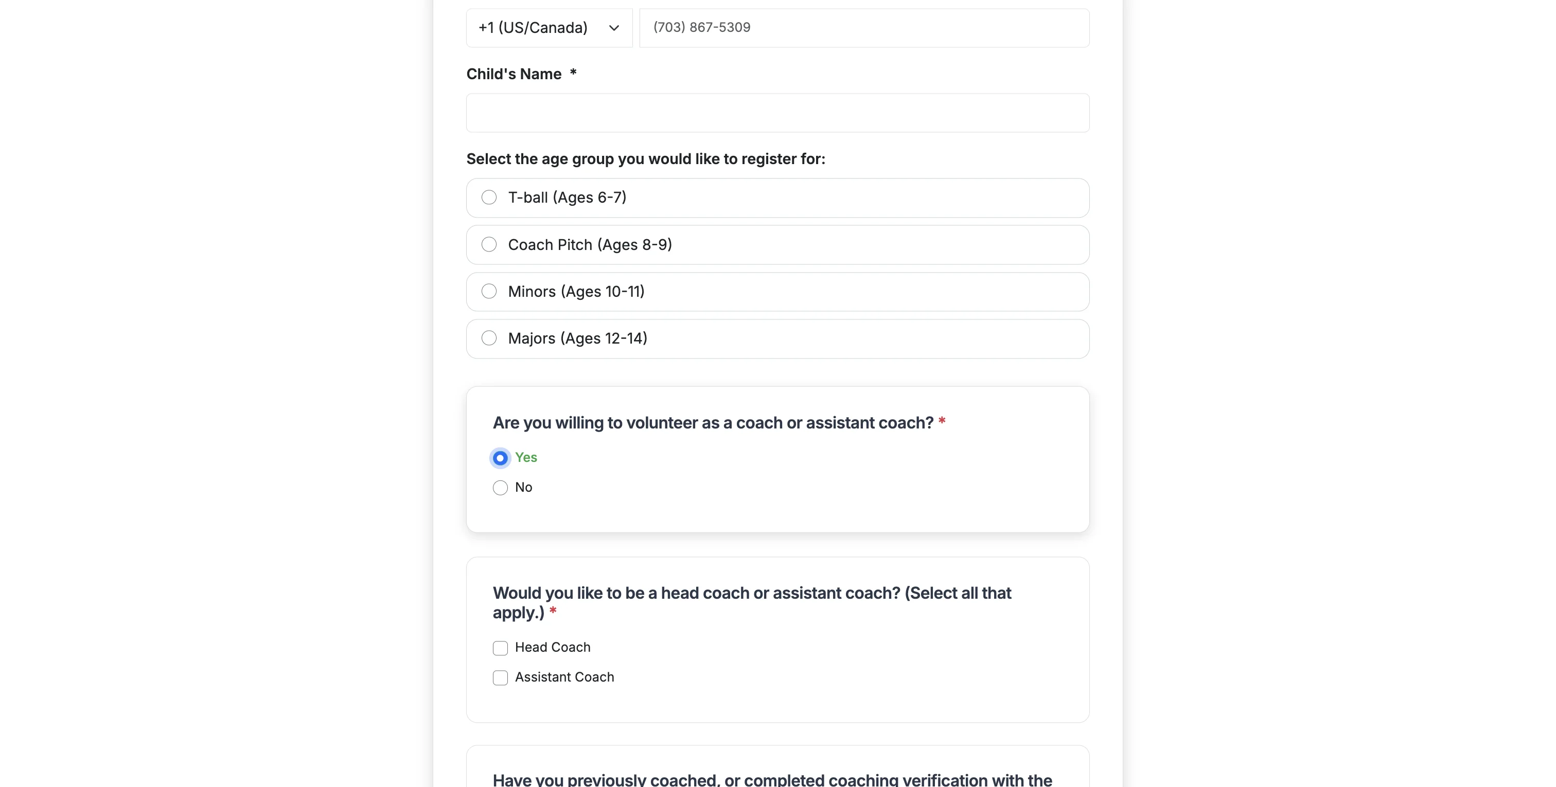
Task: Click the Assistant Coach label text
Action: tap(564, 677)
